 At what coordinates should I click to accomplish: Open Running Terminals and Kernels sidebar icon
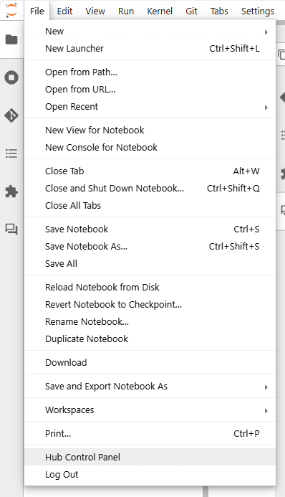pos(11,77)
